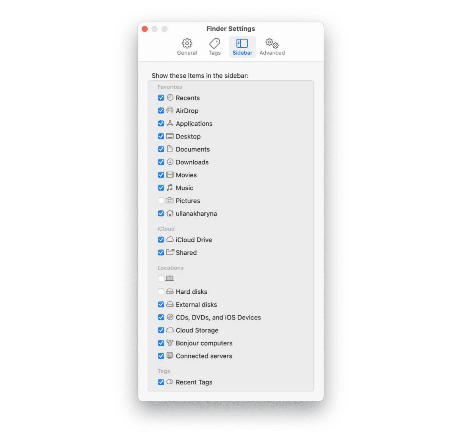The height and width of the screenshot is (436, 461).
Task: Toggle the Connected servers checkbox
Action: (161, 356)
